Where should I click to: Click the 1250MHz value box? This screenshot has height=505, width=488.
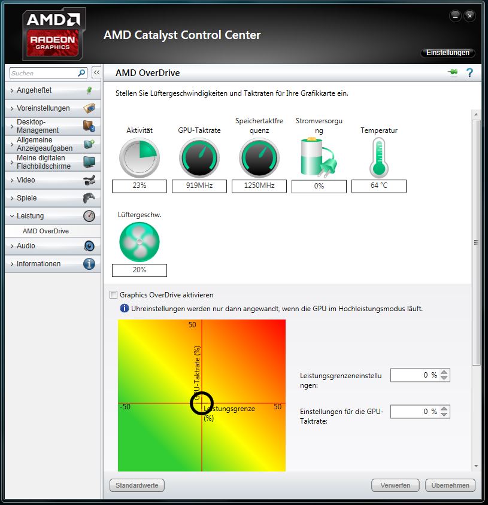pyautogui.click(x=259, y=186)
